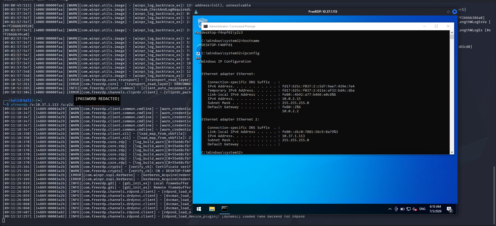The height and width of the screenshot is (226, 496).
Task: Select Command Prompt taskbar icon
Action: coord(224,209)
